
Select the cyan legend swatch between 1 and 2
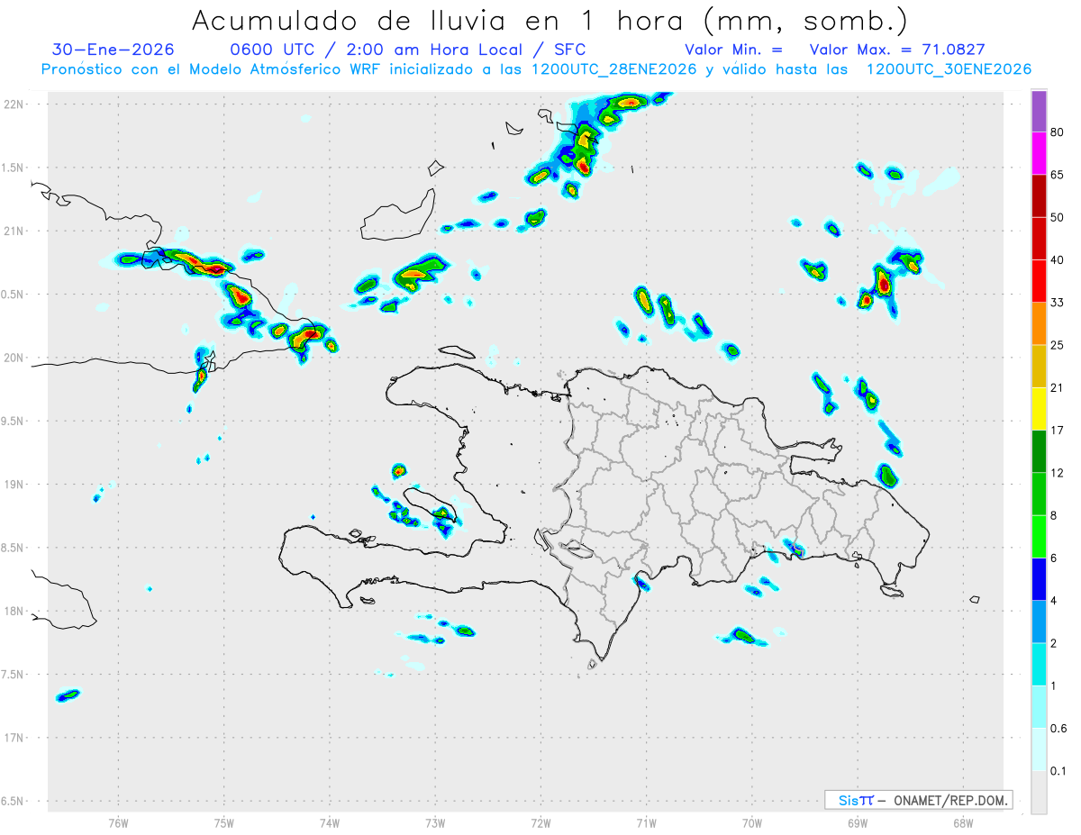pyautogui.click(x=1039, y=665)
